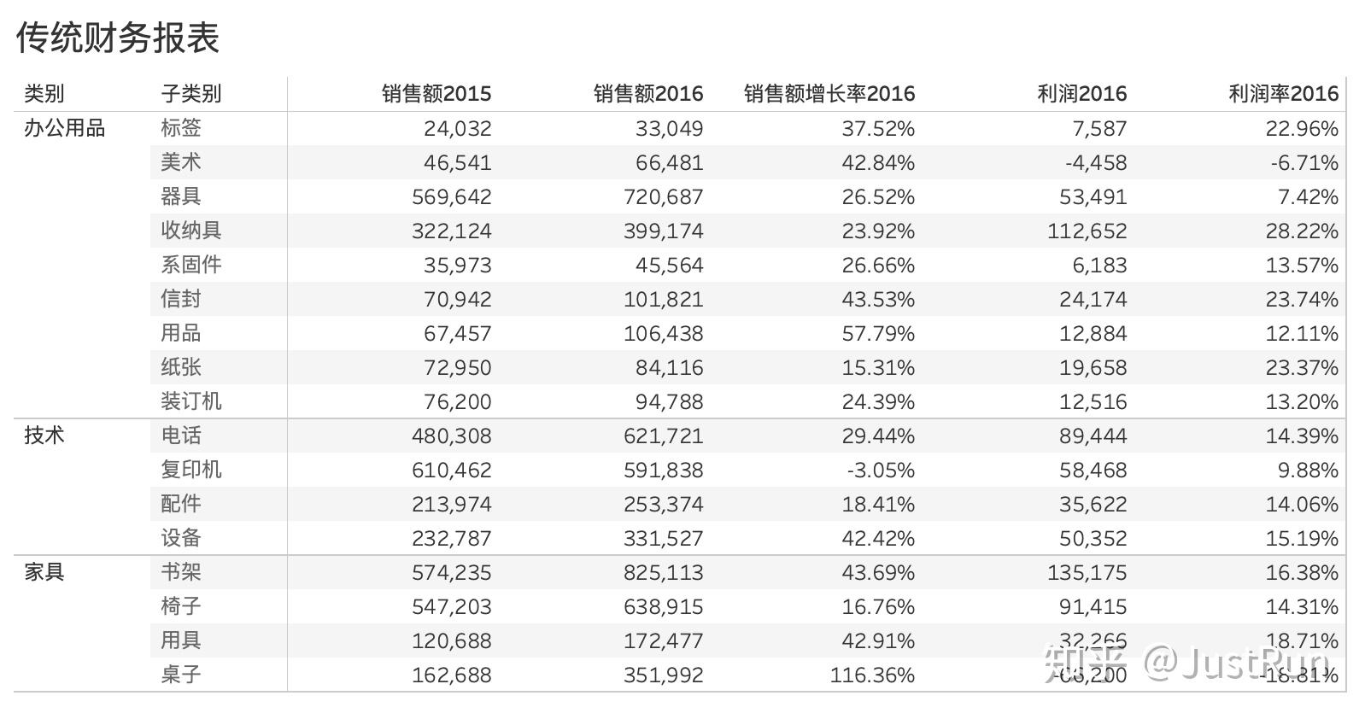Select the 销售额2015 column header
Viewport: 1365px width, 719px height.
pyautogui.click(x=436, y=94)
